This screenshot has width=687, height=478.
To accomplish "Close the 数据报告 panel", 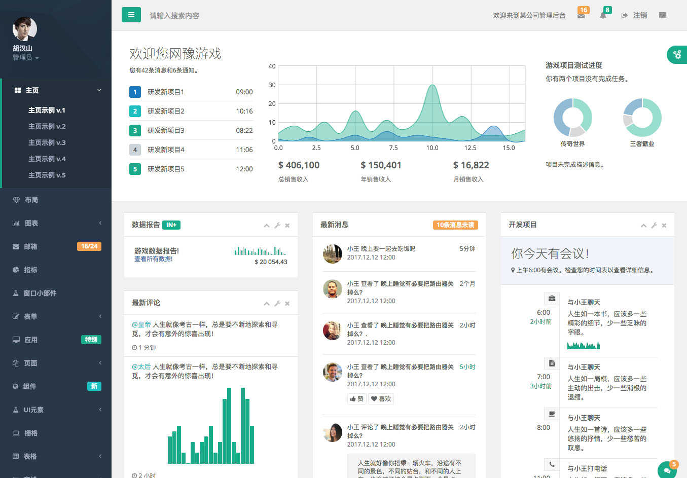I will 287,226.
